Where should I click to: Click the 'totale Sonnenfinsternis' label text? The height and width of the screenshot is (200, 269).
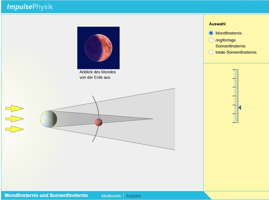coord(236,52)
